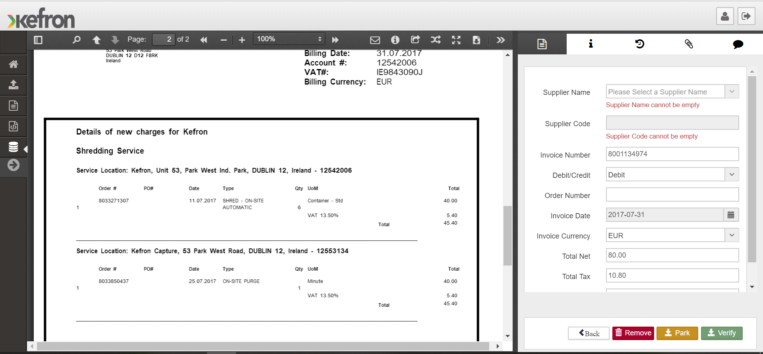Click the 'Shredding Service' heading
Image resolution: width=763 pixels, height=354 pixels.
coord(110,151)
